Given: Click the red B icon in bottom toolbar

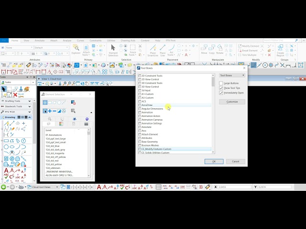Looking at the screenshot, I should click(201, 187).
